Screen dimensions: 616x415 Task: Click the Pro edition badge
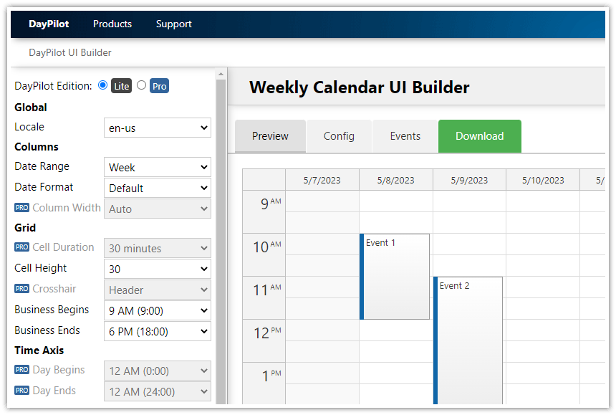[159, 85]
